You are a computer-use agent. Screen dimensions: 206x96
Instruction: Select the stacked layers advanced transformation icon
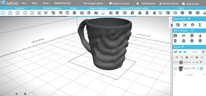tap(117, 13)
